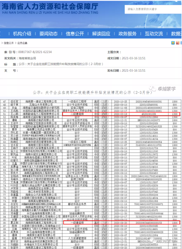Click the keyword search input field
The image size is (182, 249).
pos(153,9)
